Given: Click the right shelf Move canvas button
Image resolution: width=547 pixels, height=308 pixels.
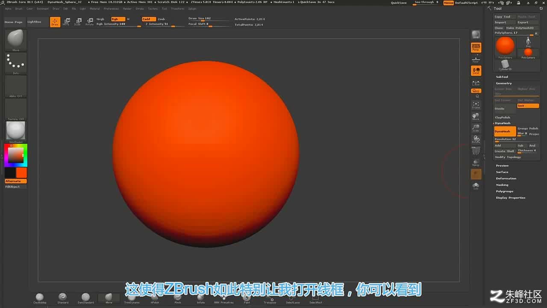Looking at the screenshot, I should click(476, 116).
